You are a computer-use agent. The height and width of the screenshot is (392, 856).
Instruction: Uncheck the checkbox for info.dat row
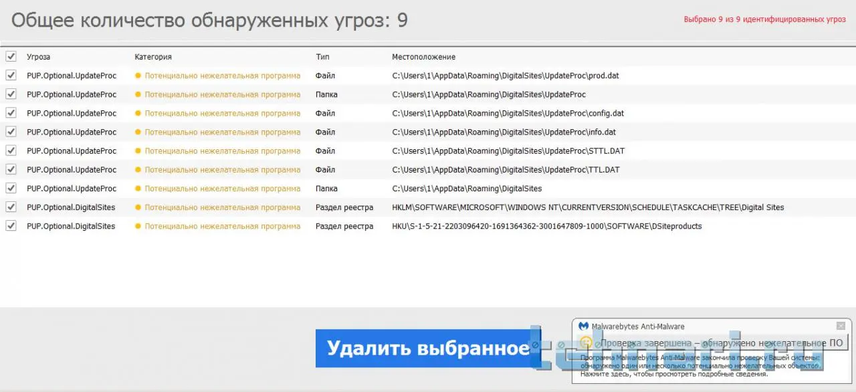click(11, 132)
